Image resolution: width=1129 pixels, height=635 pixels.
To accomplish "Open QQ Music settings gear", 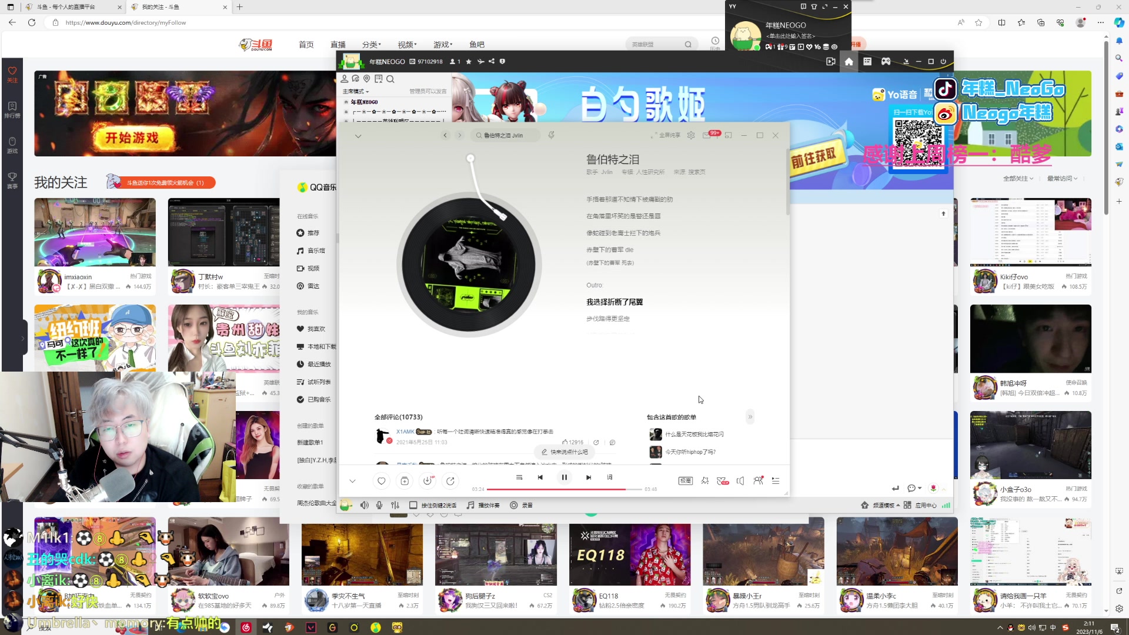I will (x=691, y=135).
